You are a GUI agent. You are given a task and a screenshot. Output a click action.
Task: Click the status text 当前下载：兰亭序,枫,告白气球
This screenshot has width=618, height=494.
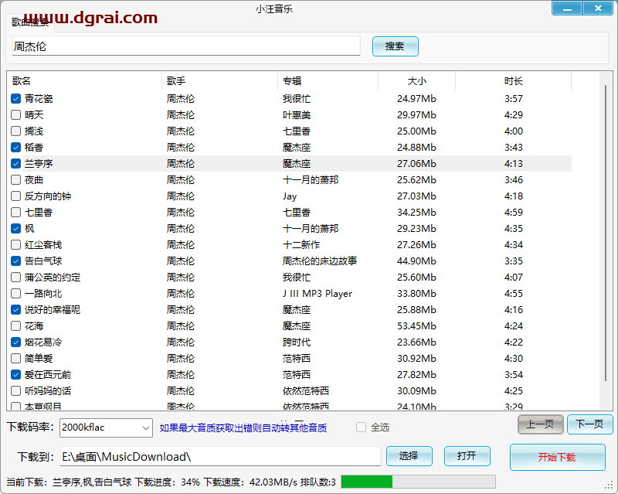click(69, 482)
